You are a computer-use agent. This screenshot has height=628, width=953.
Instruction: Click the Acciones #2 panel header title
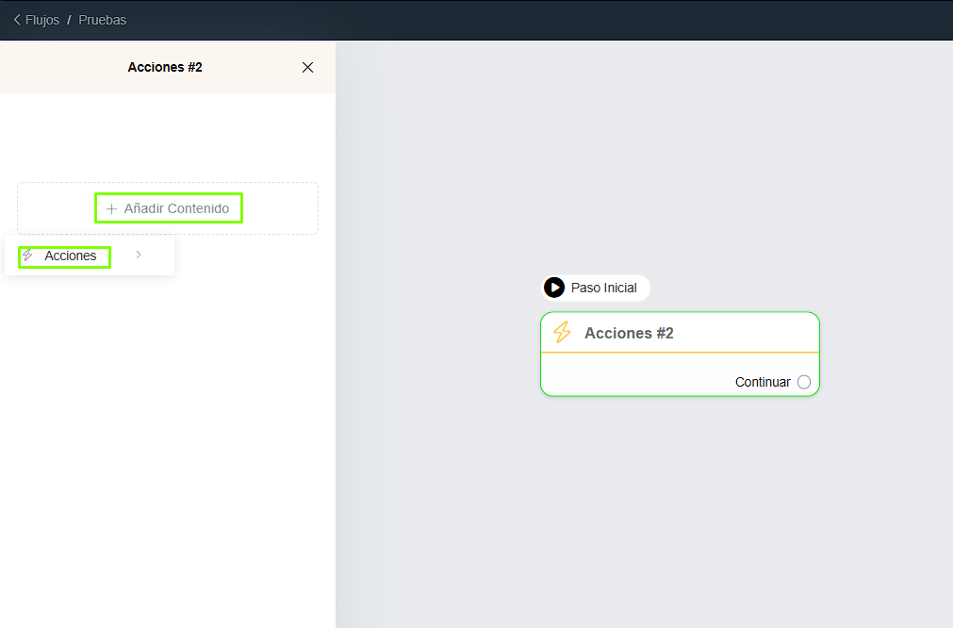point(165,67)
